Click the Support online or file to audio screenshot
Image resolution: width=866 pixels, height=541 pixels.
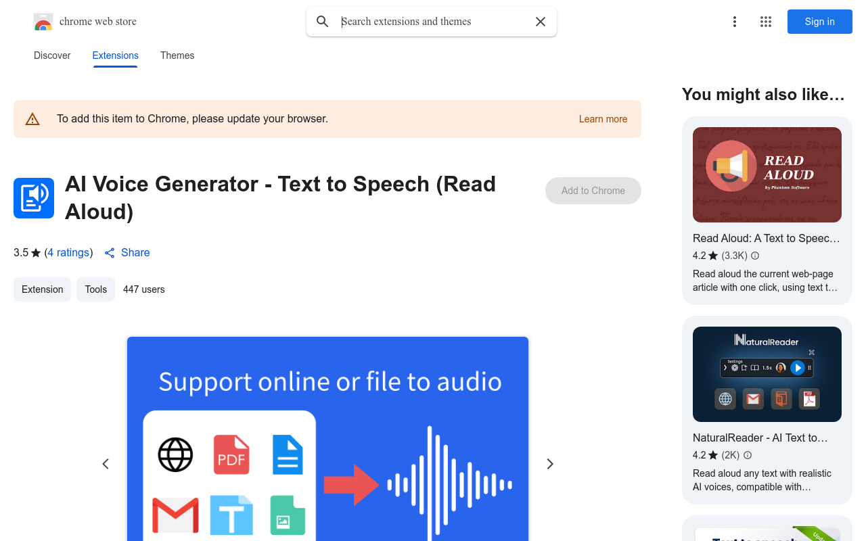coord(327,439)
